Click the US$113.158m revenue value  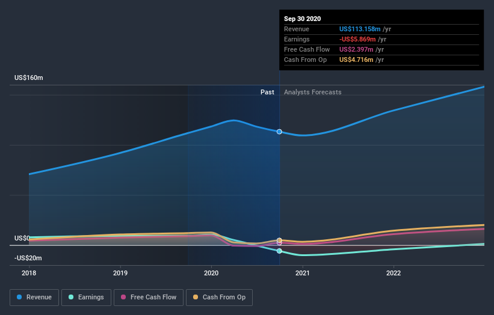coord(360,29)
